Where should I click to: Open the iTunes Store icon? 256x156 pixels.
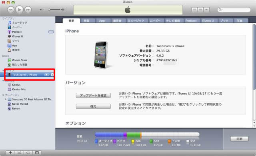(x=10, y=60)
